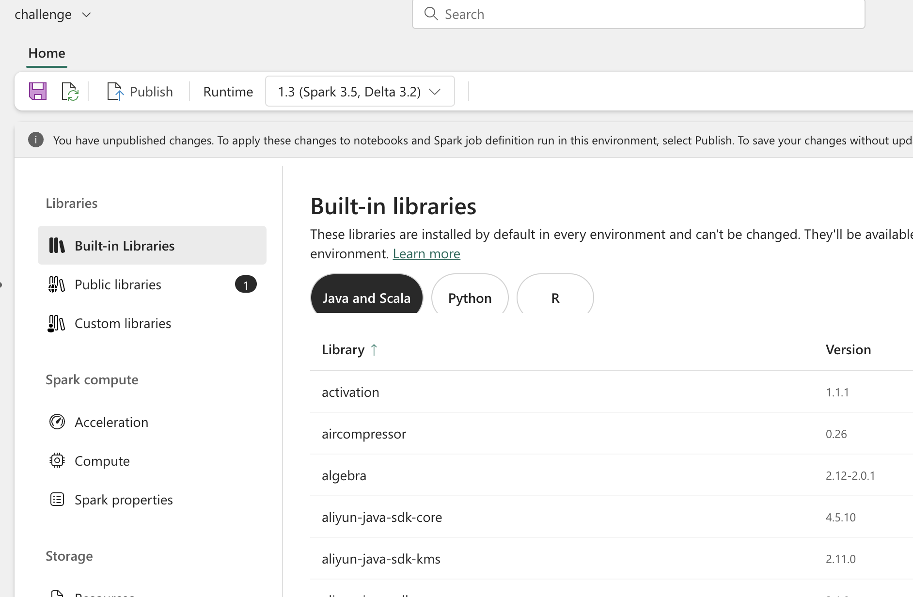Select the aircompressor library row
This screenshot has width=913, height=597.
[612, 434]
